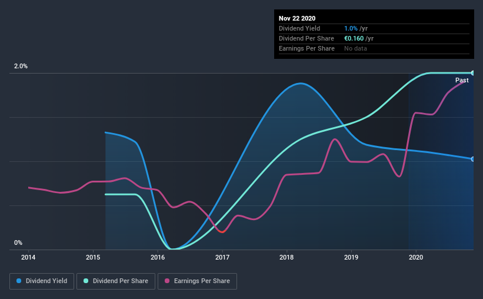Toggle the Earnings Per Share legend button
Viewport: 483px width, 299px height.
pyautogui.click(x=197, y=281)
